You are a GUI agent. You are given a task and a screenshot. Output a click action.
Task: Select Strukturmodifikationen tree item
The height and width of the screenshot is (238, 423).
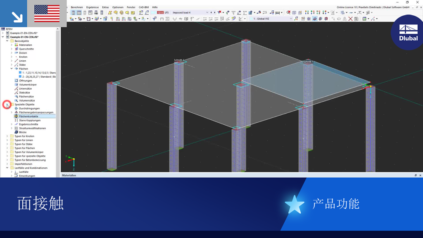pos(32,128)
